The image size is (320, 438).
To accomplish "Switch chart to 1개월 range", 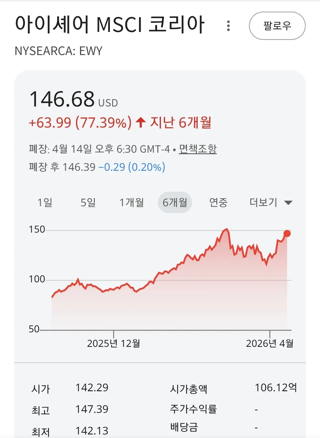I will pos(132,202).
